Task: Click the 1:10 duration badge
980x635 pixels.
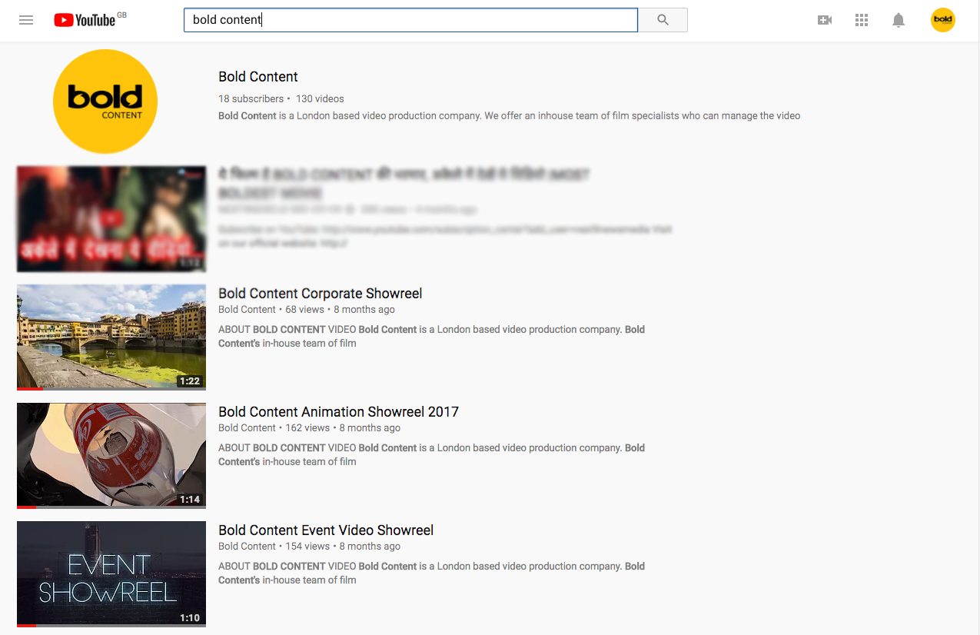Action: (190, 618)
